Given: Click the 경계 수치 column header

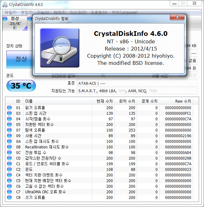Looking at the screenshot, I should tap(148, 101).
